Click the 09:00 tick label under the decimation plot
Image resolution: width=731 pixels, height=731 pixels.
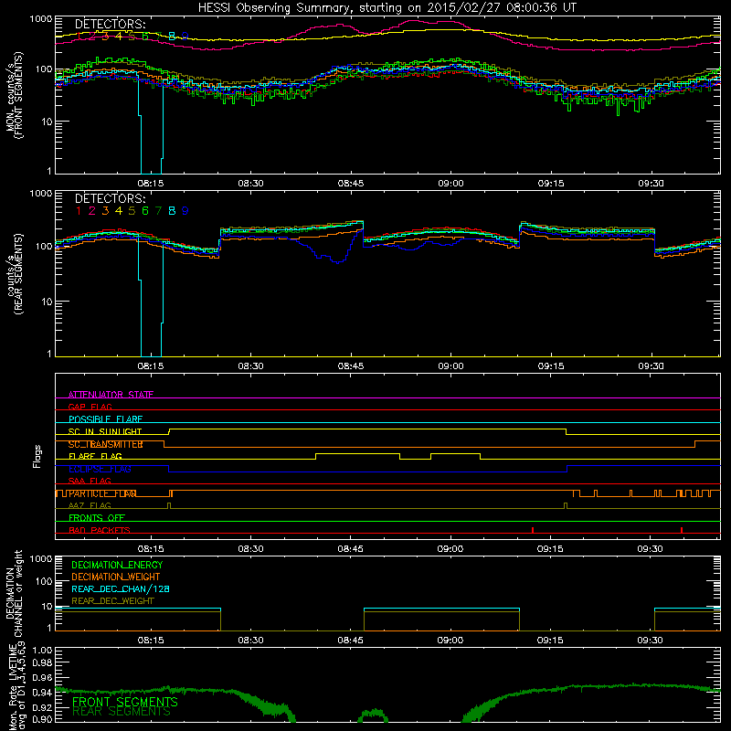click(450, 641)
